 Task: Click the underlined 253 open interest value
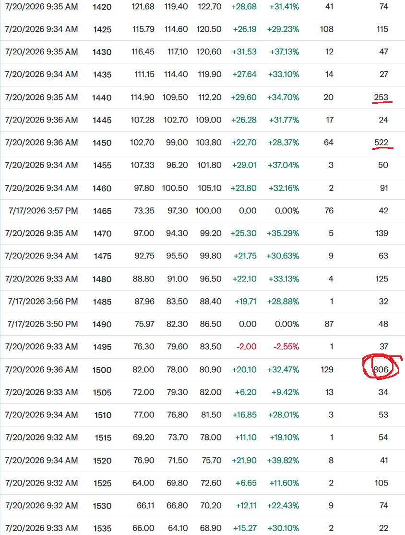(x=381, y=97)
